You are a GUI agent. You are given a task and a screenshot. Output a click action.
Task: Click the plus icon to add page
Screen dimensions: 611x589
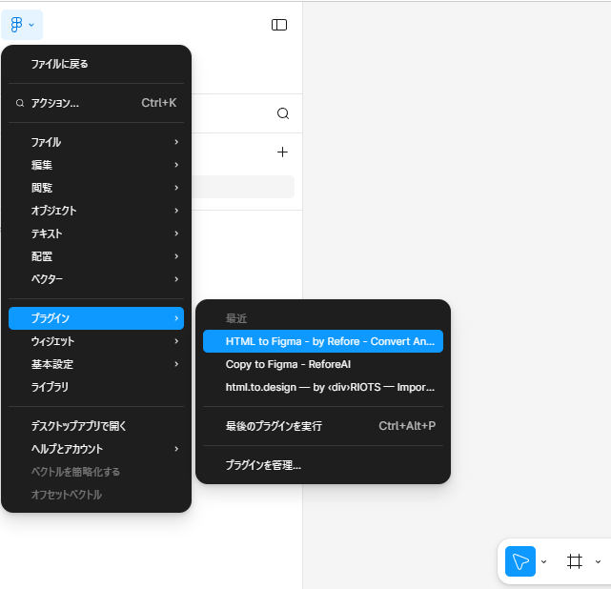282,152
